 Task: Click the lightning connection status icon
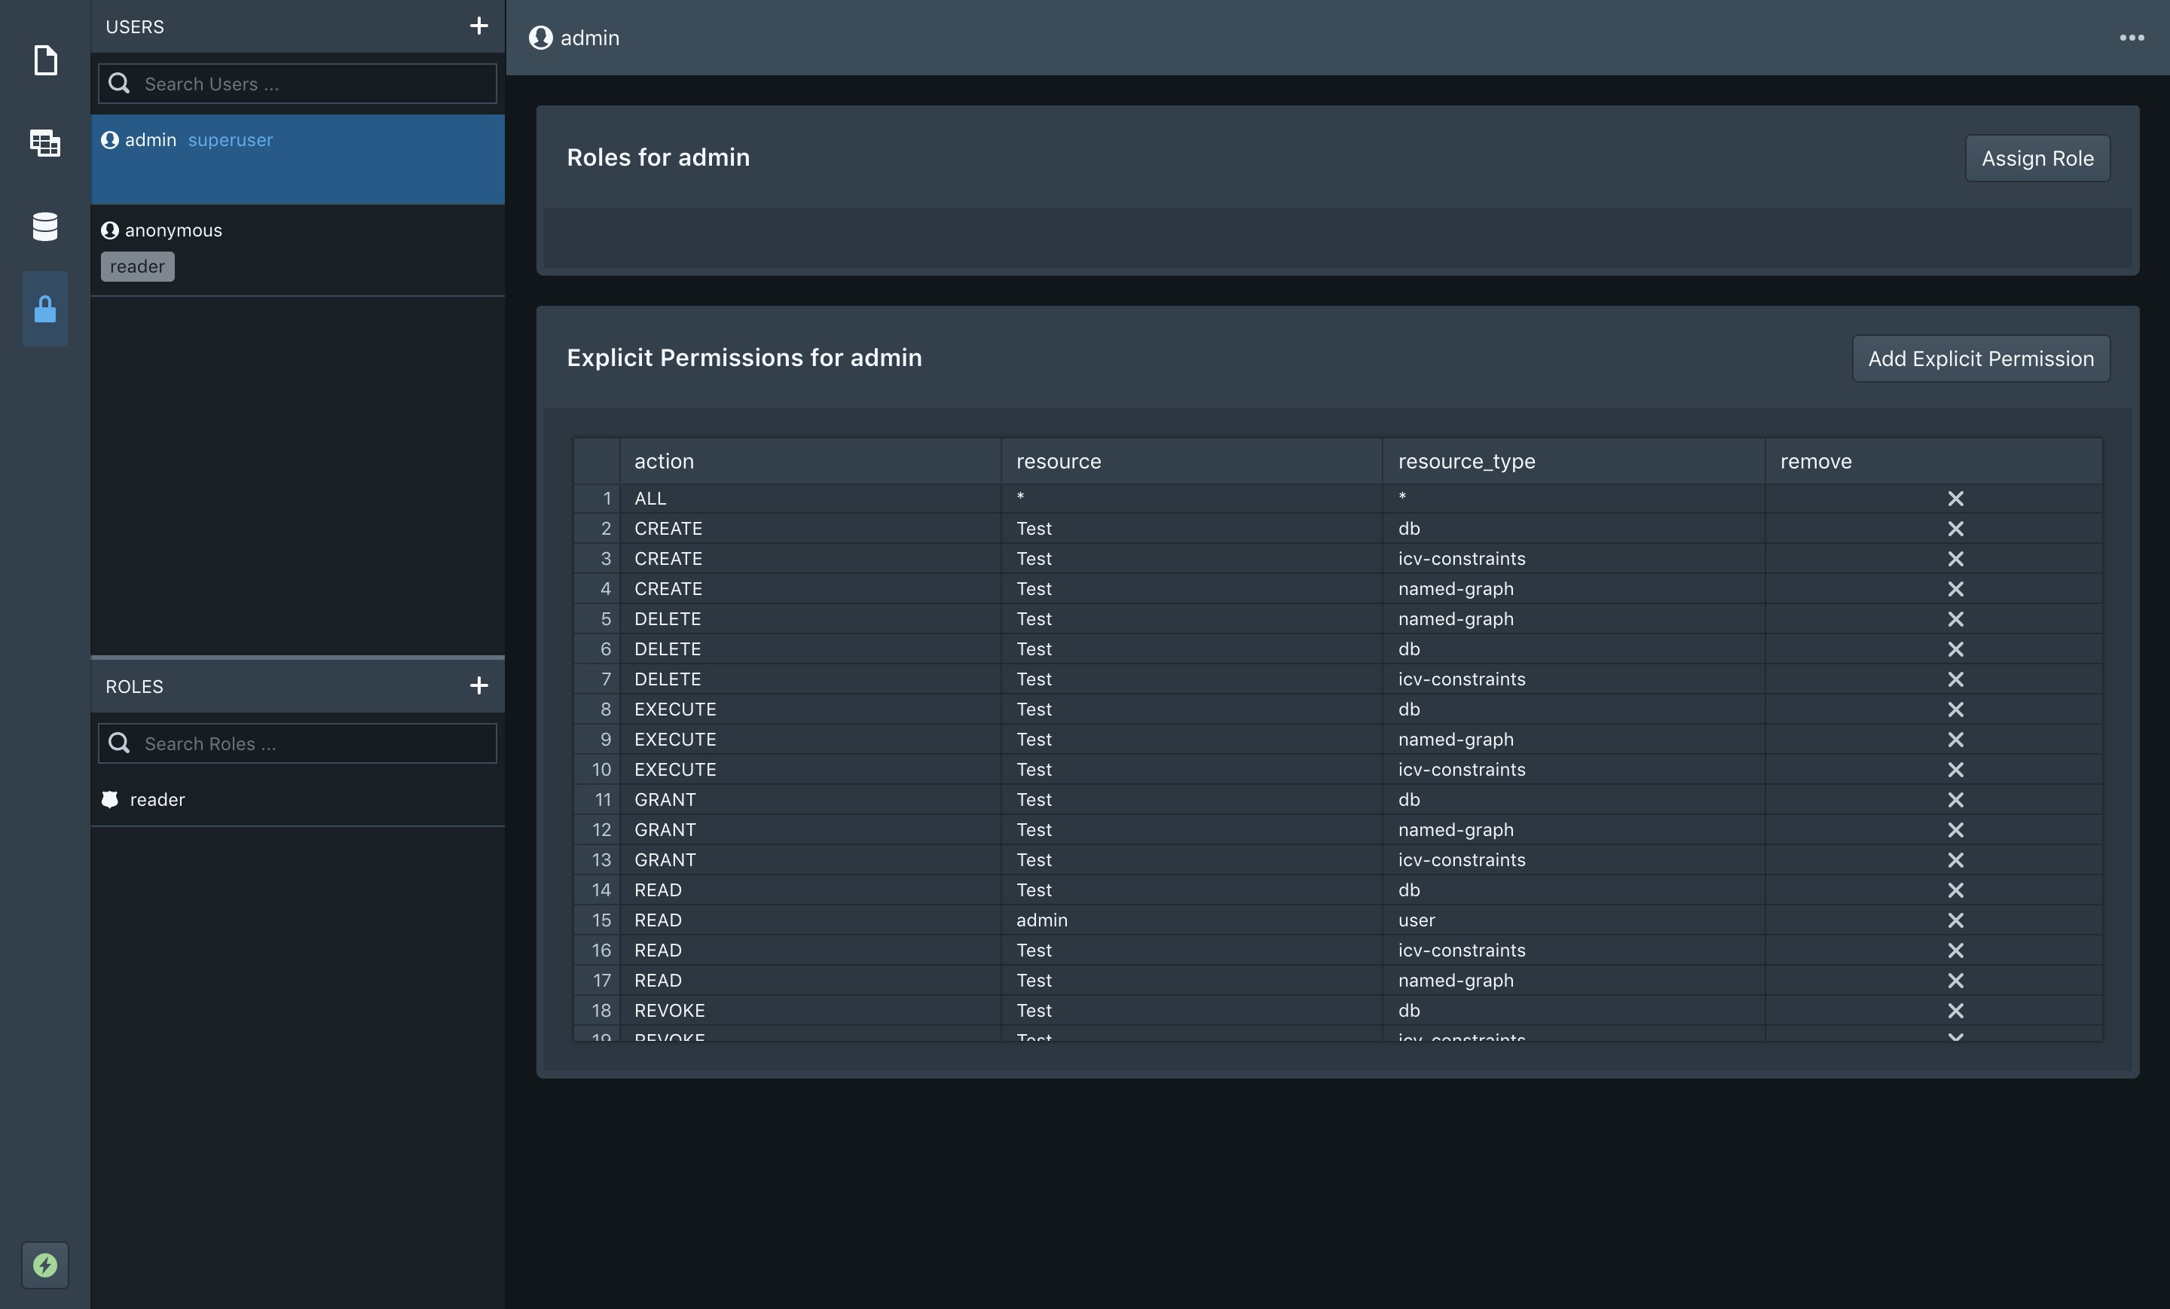[x=44, y=1265]
